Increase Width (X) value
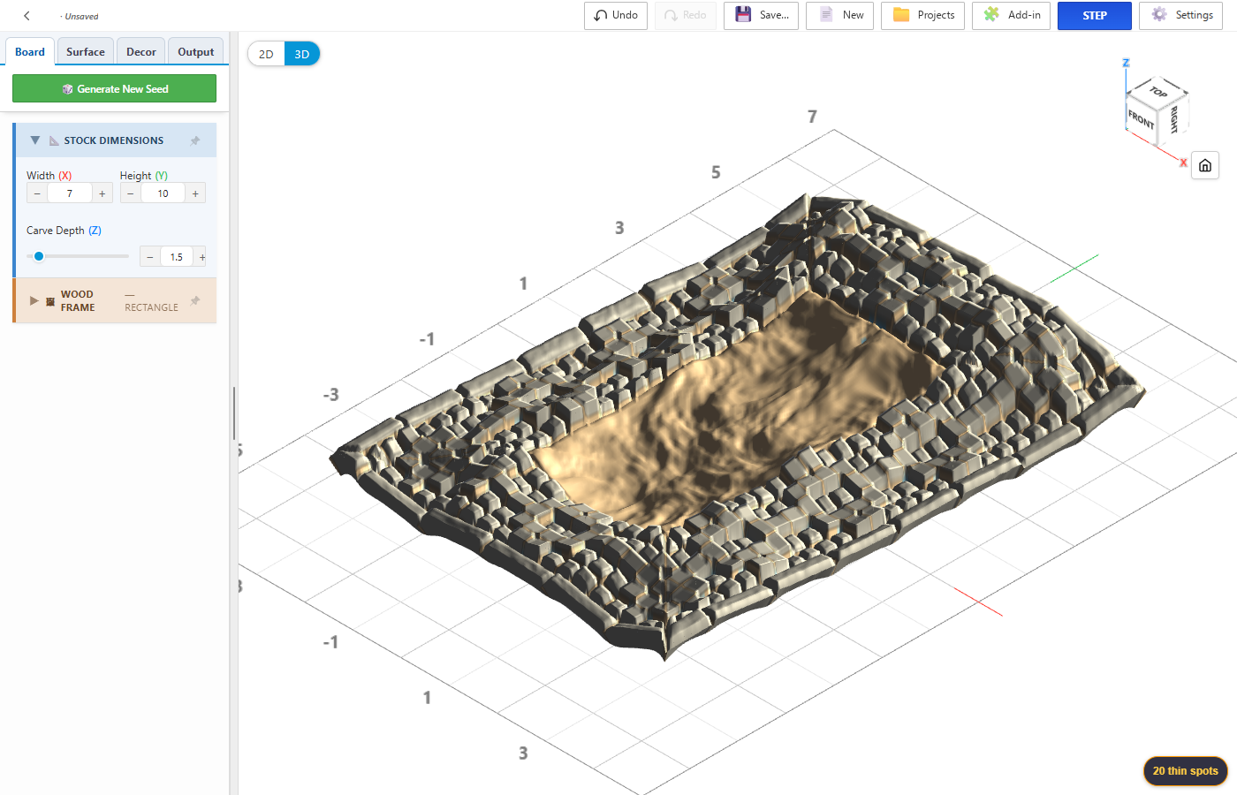The image size is (1237, 795). click(102, 193)
